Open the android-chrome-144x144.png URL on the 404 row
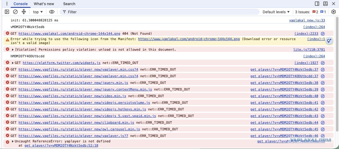Image resolution: width=339 pixels, height=149 pixels. [70, 33]
